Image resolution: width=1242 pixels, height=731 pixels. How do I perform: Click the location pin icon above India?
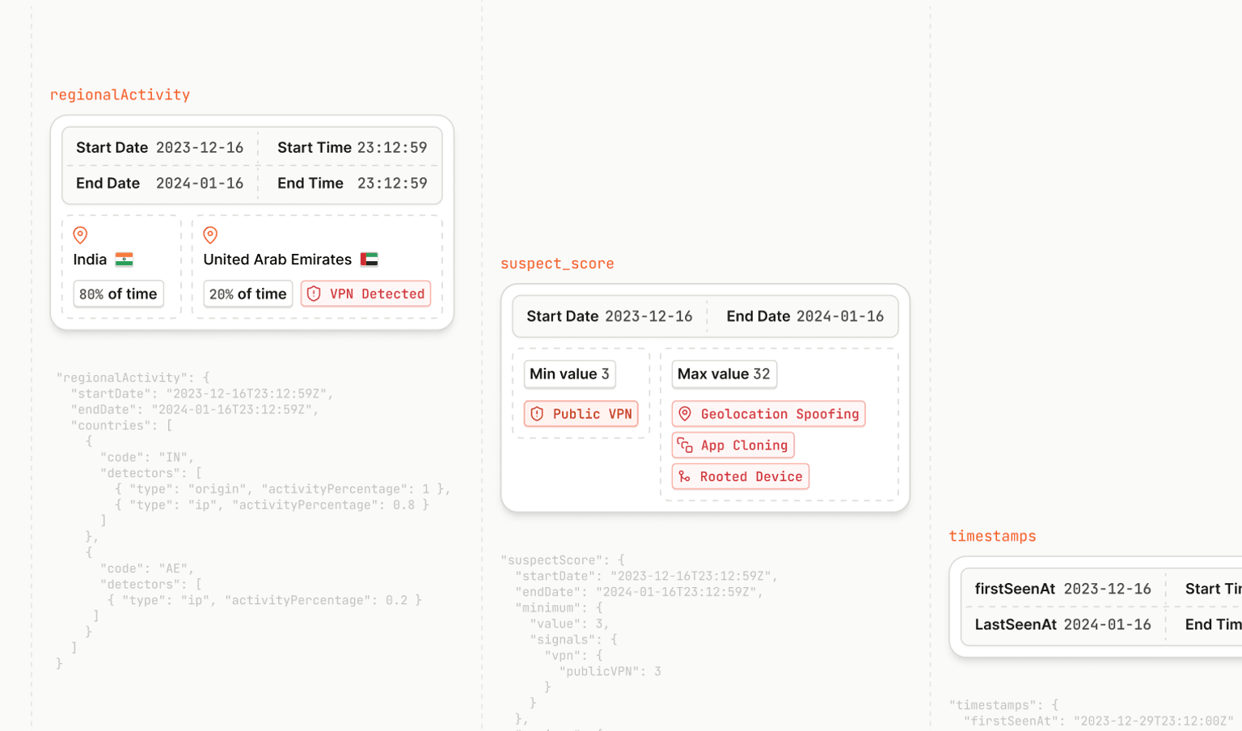[80, 235]
